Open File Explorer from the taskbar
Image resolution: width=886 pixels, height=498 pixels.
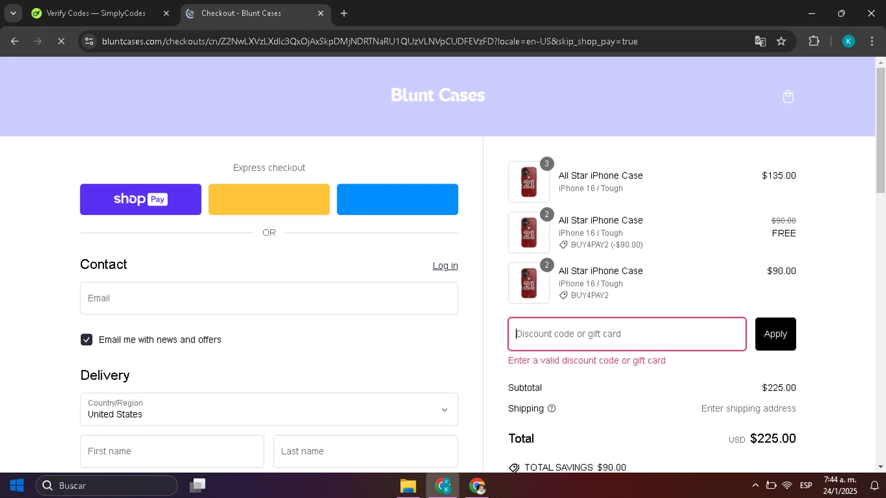click(x=408, y=486)
